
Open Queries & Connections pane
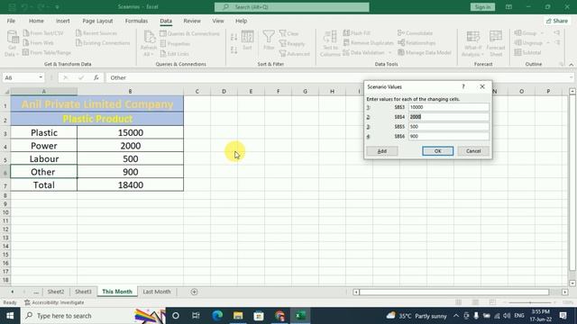(190, 33)
